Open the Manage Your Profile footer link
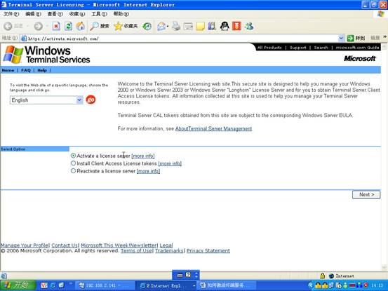Viewport: 388px width, 291px height. 25,245
